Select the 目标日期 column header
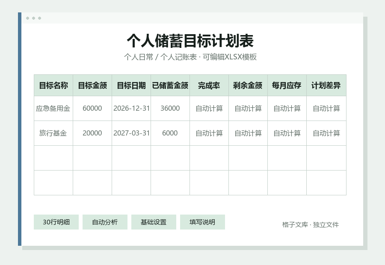The width and height of the screenshot is (385, 265). (131, 85)
